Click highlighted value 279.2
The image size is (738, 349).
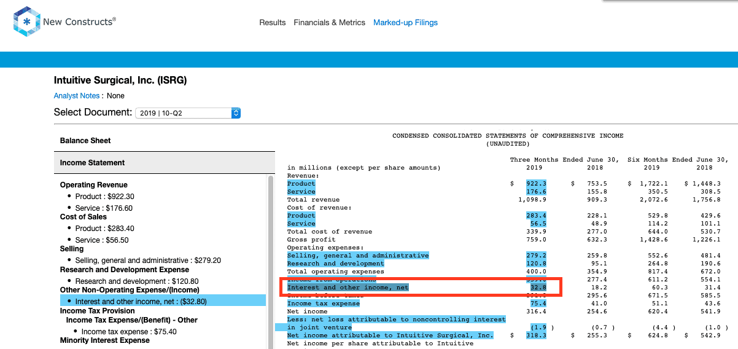[x=536, y=256]
